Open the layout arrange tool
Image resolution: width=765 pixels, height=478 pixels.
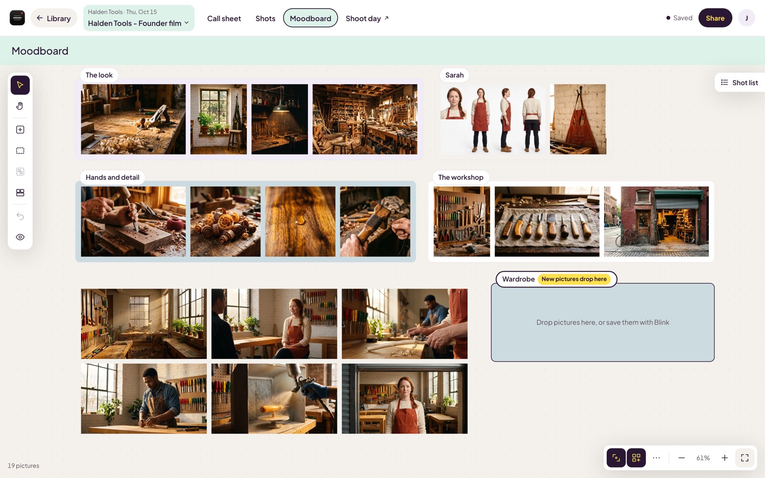click(x=20, y=193)
